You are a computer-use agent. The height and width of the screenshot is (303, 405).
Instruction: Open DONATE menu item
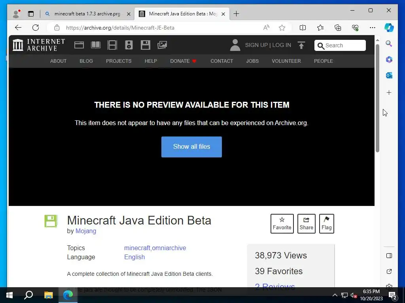point(184,61)
